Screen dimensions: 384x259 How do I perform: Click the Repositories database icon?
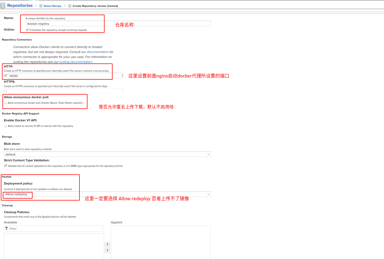tap(3, 6)
